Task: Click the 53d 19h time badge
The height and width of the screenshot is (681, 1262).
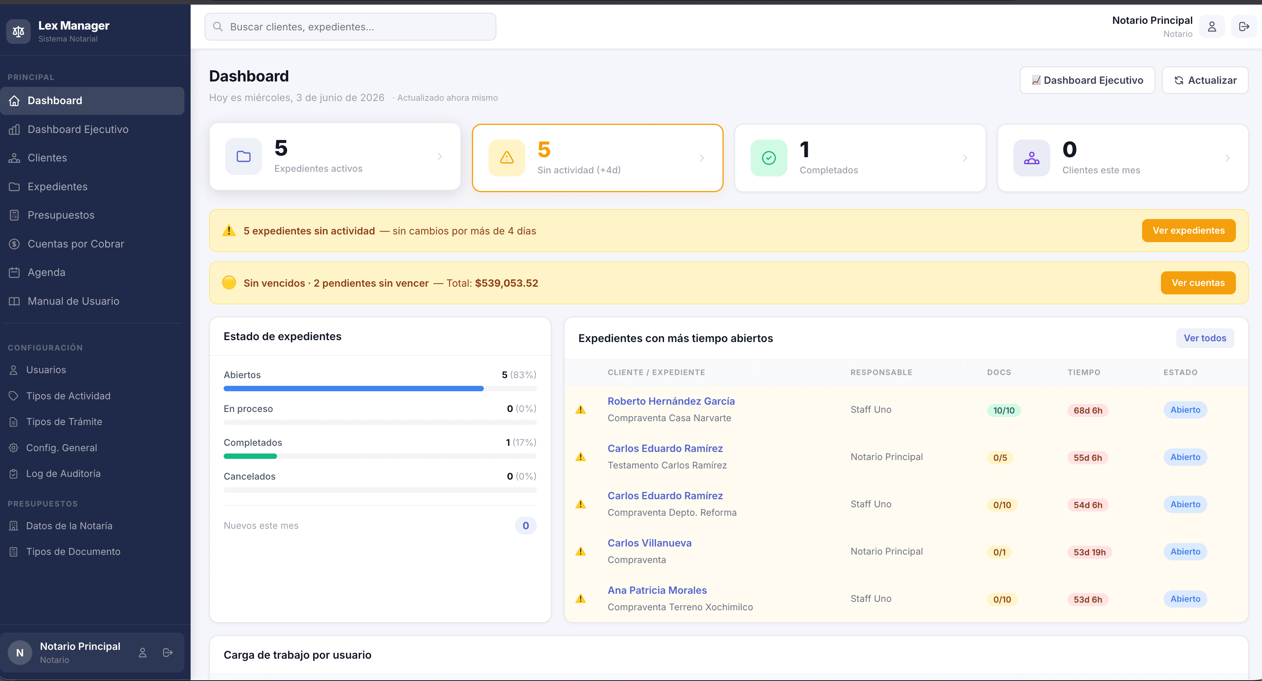Action: (1089, 552)
